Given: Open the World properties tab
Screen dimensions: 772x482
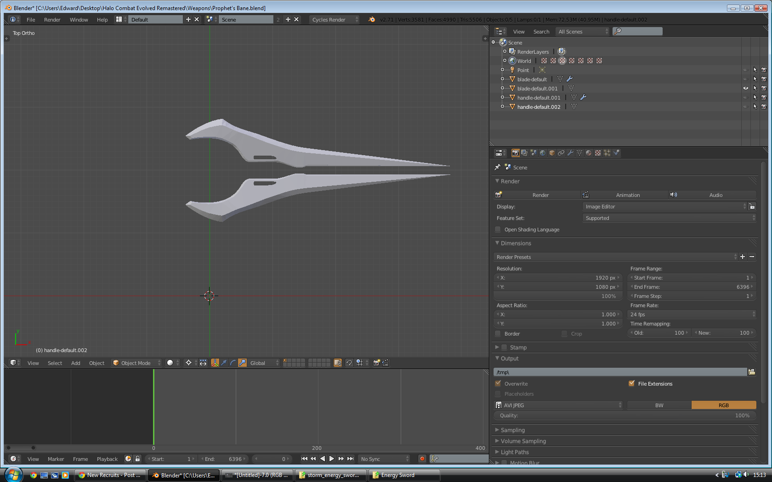Looking at the screenshot, I should pos(543,153).
